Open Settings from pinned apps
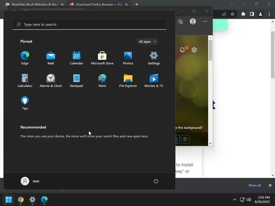The width and height of the screenshot is (275, 206). click(154, 58)
